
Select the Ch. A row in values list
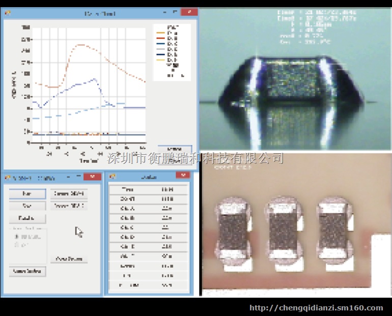click(x=148, y=208)
